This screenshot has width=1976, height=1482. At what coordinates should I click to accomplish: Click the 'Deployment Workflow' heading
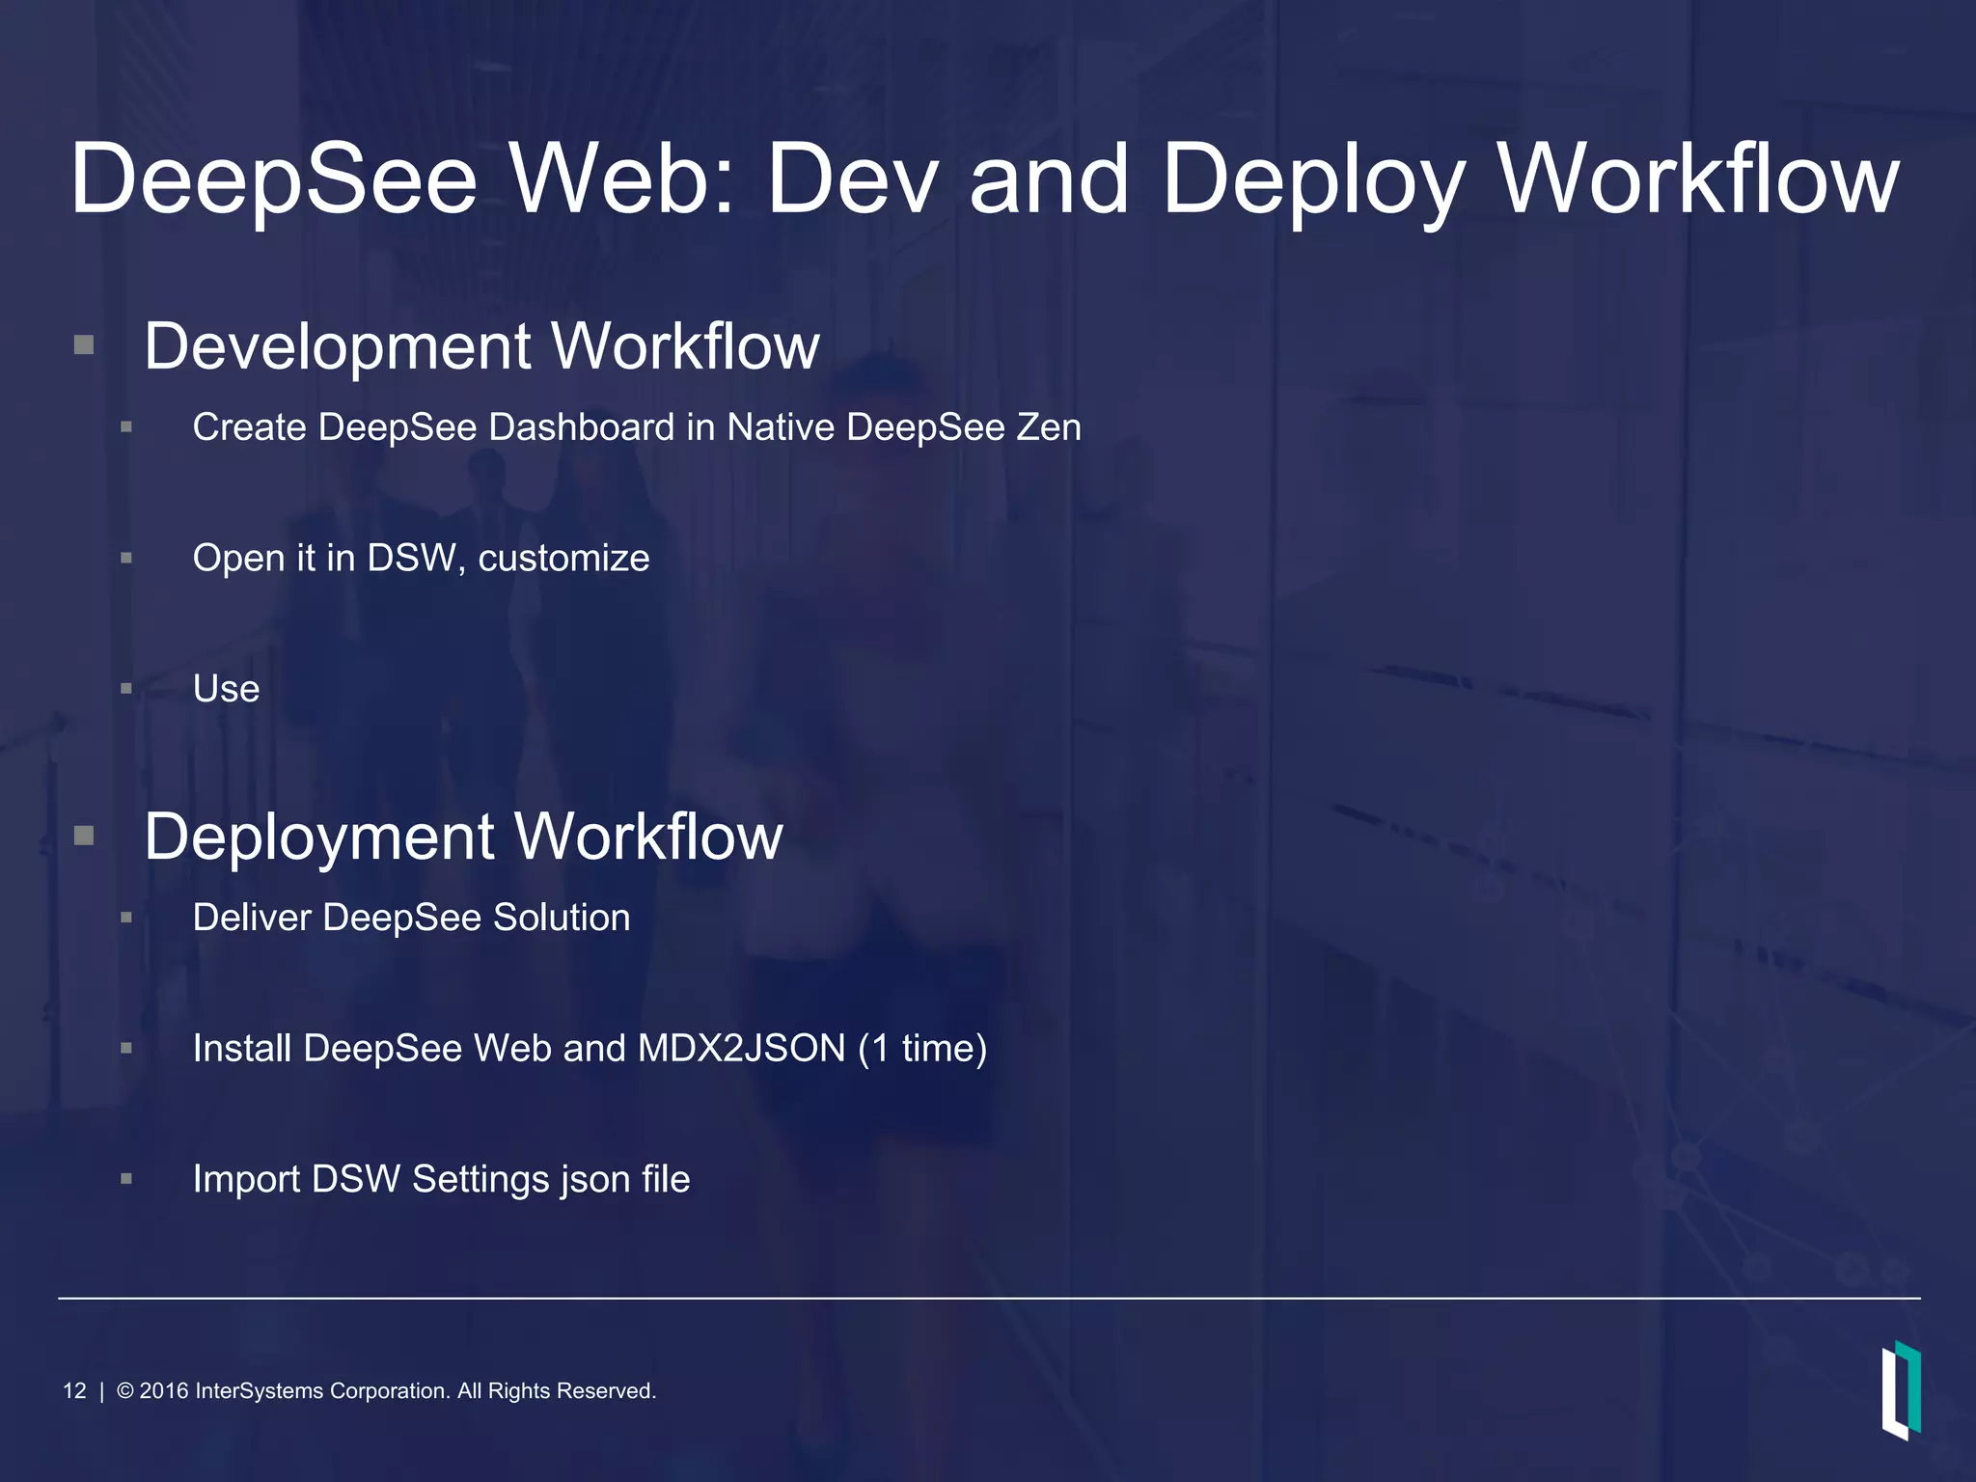click(x=463, y=837)
